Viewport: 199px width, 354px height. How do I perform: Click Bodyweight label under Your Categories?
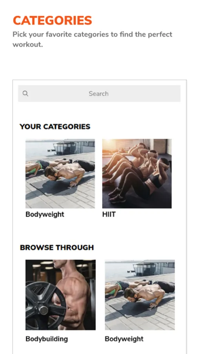coord(45,214)
